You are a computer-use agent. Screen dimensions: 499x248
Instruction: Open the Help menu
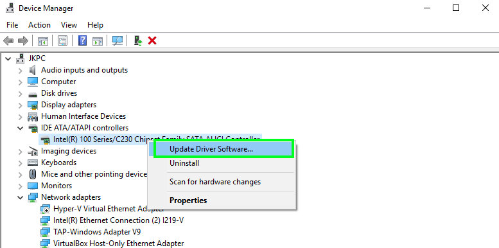click(x=95, y=25)
